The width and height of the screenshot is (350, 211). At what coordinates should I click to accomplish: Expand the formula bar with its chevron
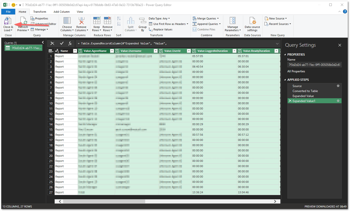(277, 43)
